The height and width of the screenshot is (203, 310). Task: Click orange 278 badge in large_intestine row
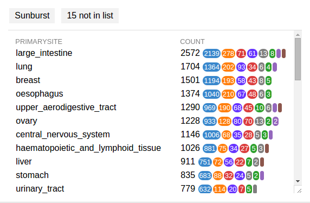tap(228, 54)
